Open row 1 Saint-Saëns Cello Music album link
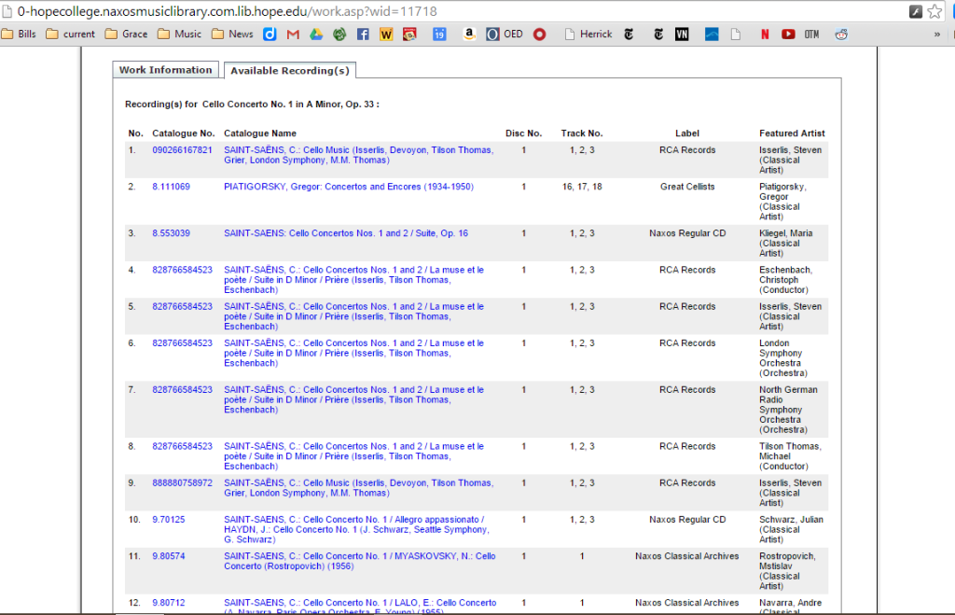The width and height of the screenshot is (955, 615). coord(359,155)
